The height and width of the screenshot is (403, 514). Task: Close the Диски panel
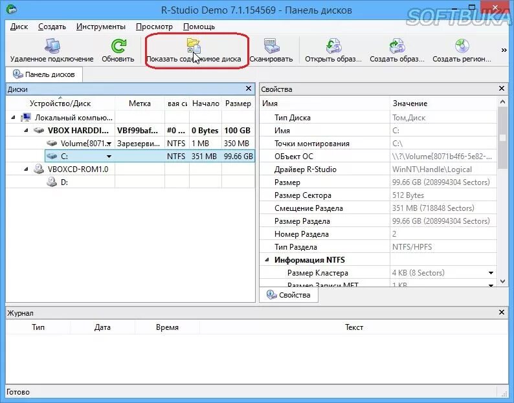click(249, 89)
